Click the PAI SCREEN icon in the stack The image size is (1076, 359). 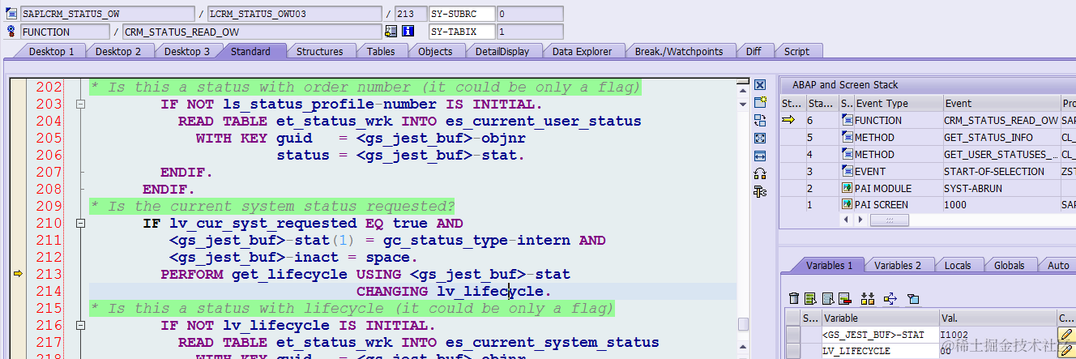(x=847, y=205)
